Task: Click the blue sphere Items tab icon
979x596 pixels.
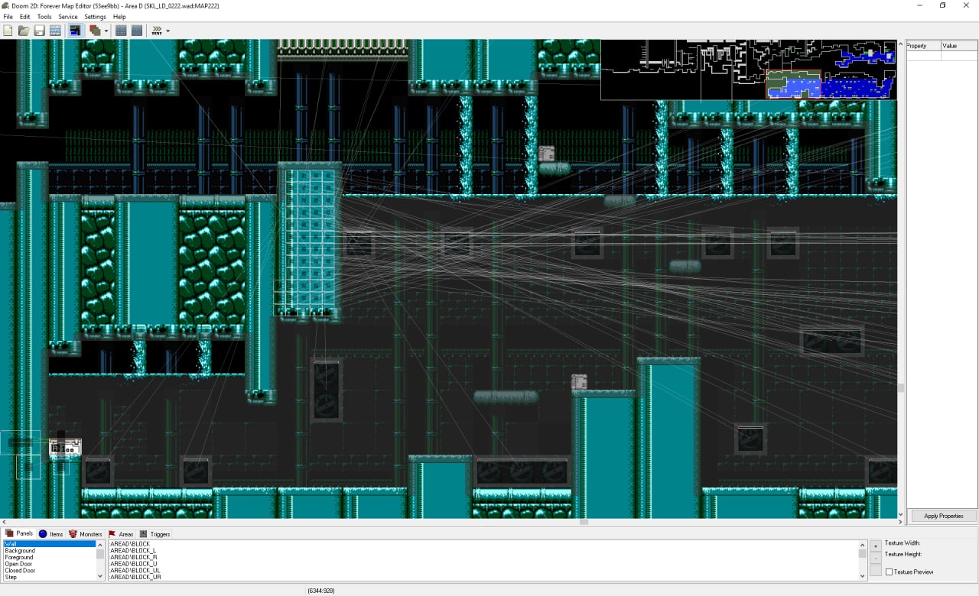Action: tap(43, 534)
